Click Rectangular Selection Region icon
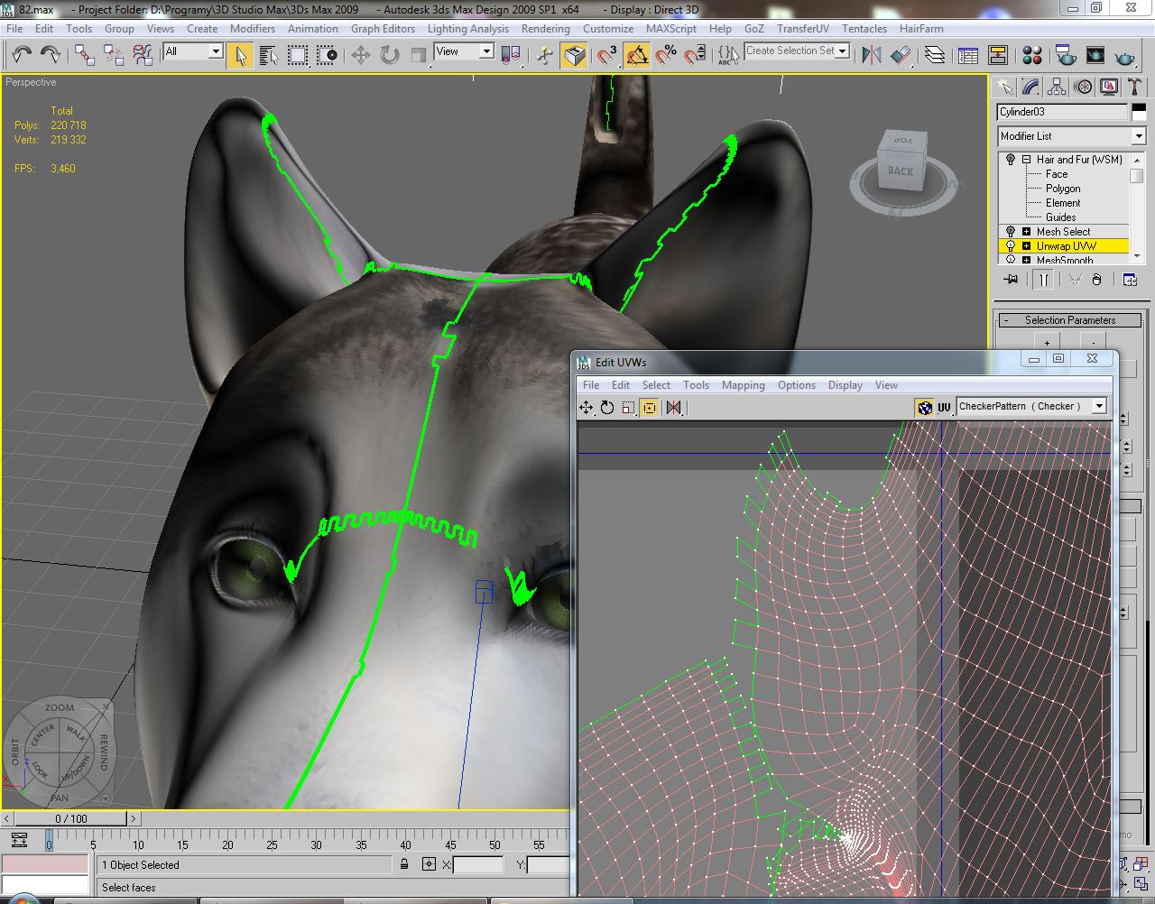 (x=298, y=55)
